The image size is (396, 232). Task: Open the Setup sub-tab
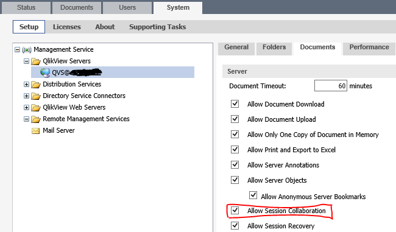(x=29, y=27)
